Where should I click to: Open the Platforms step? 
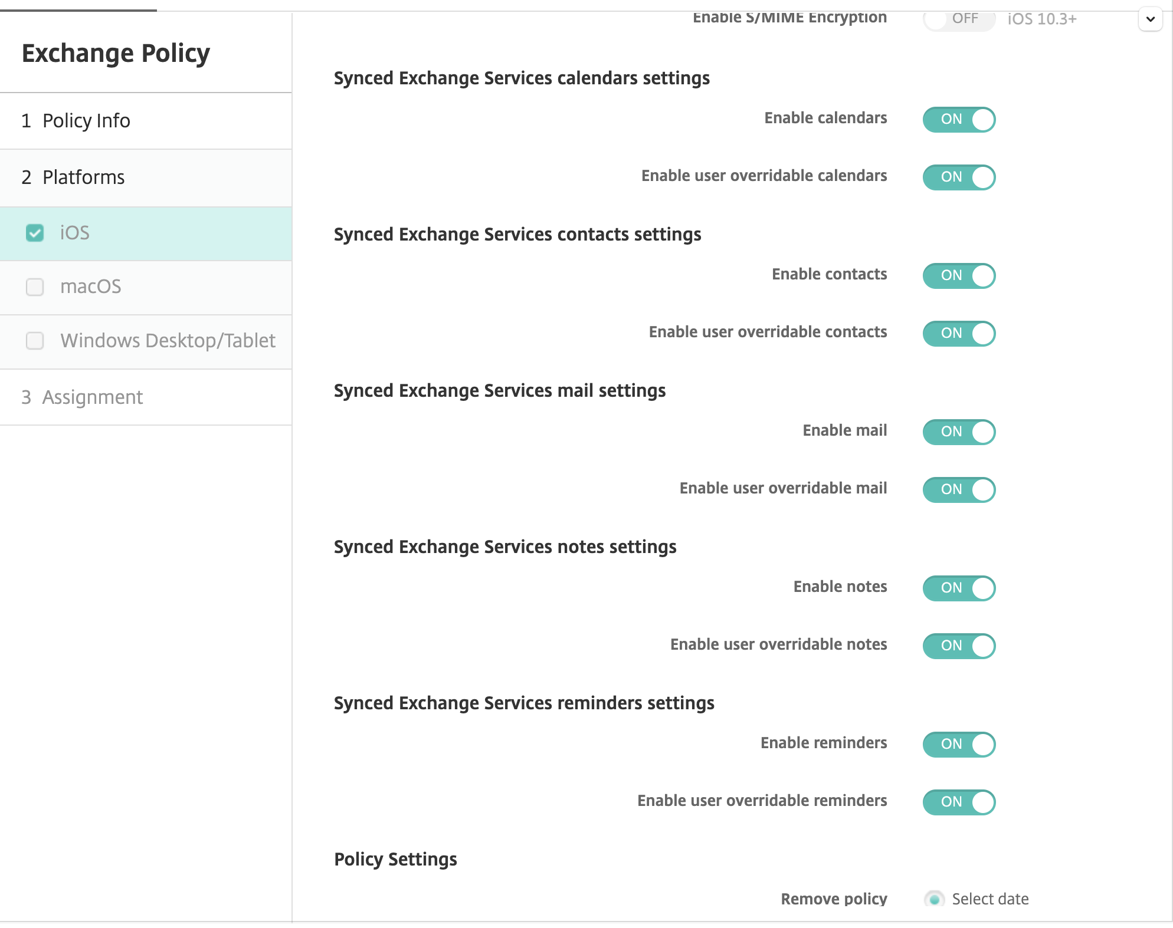click(83, 177)
